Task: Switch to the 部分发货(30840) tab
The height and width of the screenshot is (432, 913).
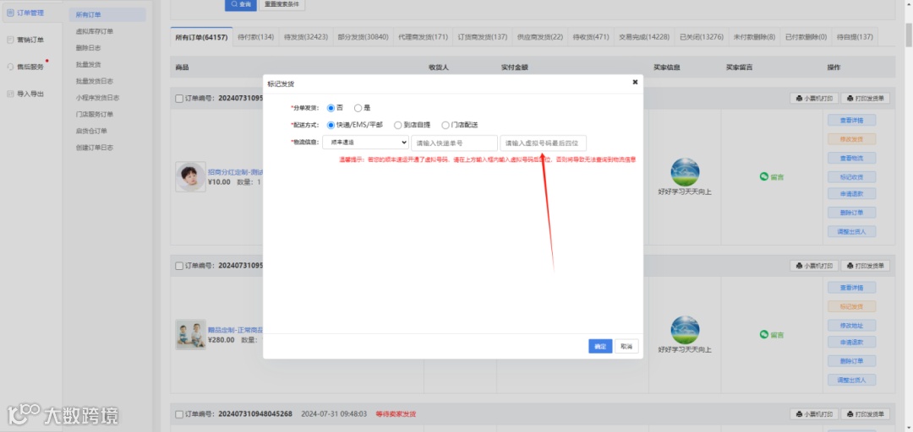Action: click(363, 36)
